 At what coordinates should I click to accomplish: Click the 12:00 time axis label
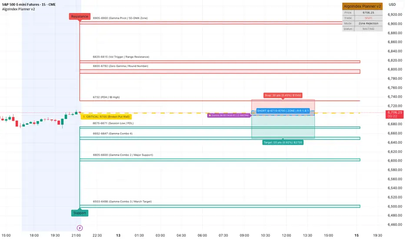pos(286,236)
